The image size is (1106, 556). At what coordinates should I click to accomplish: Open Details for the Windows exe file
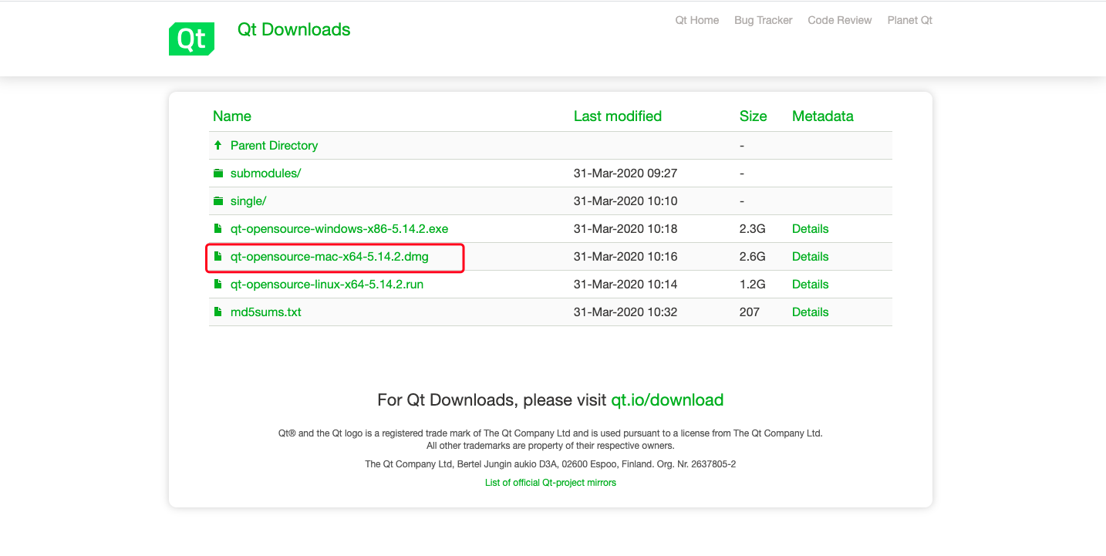coord(810,229)
